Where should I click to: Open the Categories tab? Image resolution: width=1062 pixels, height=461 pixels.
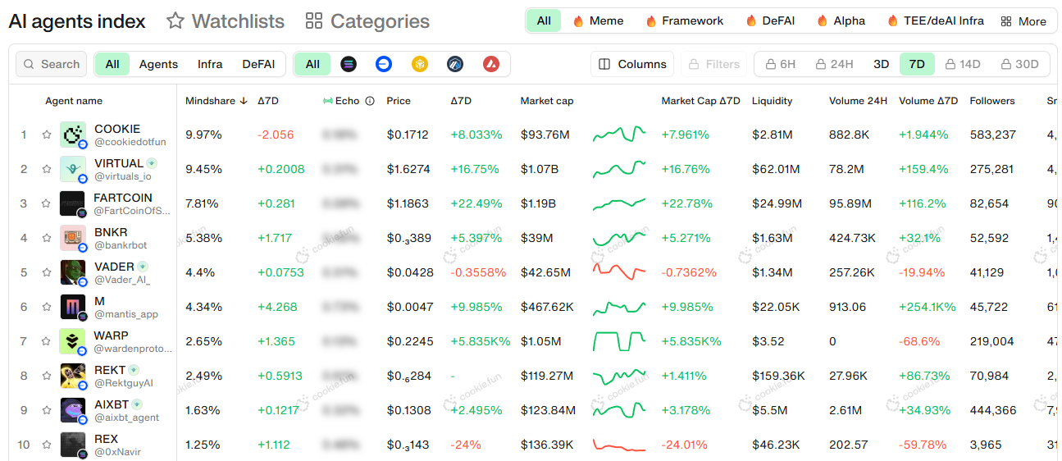[x=367, y=21]
